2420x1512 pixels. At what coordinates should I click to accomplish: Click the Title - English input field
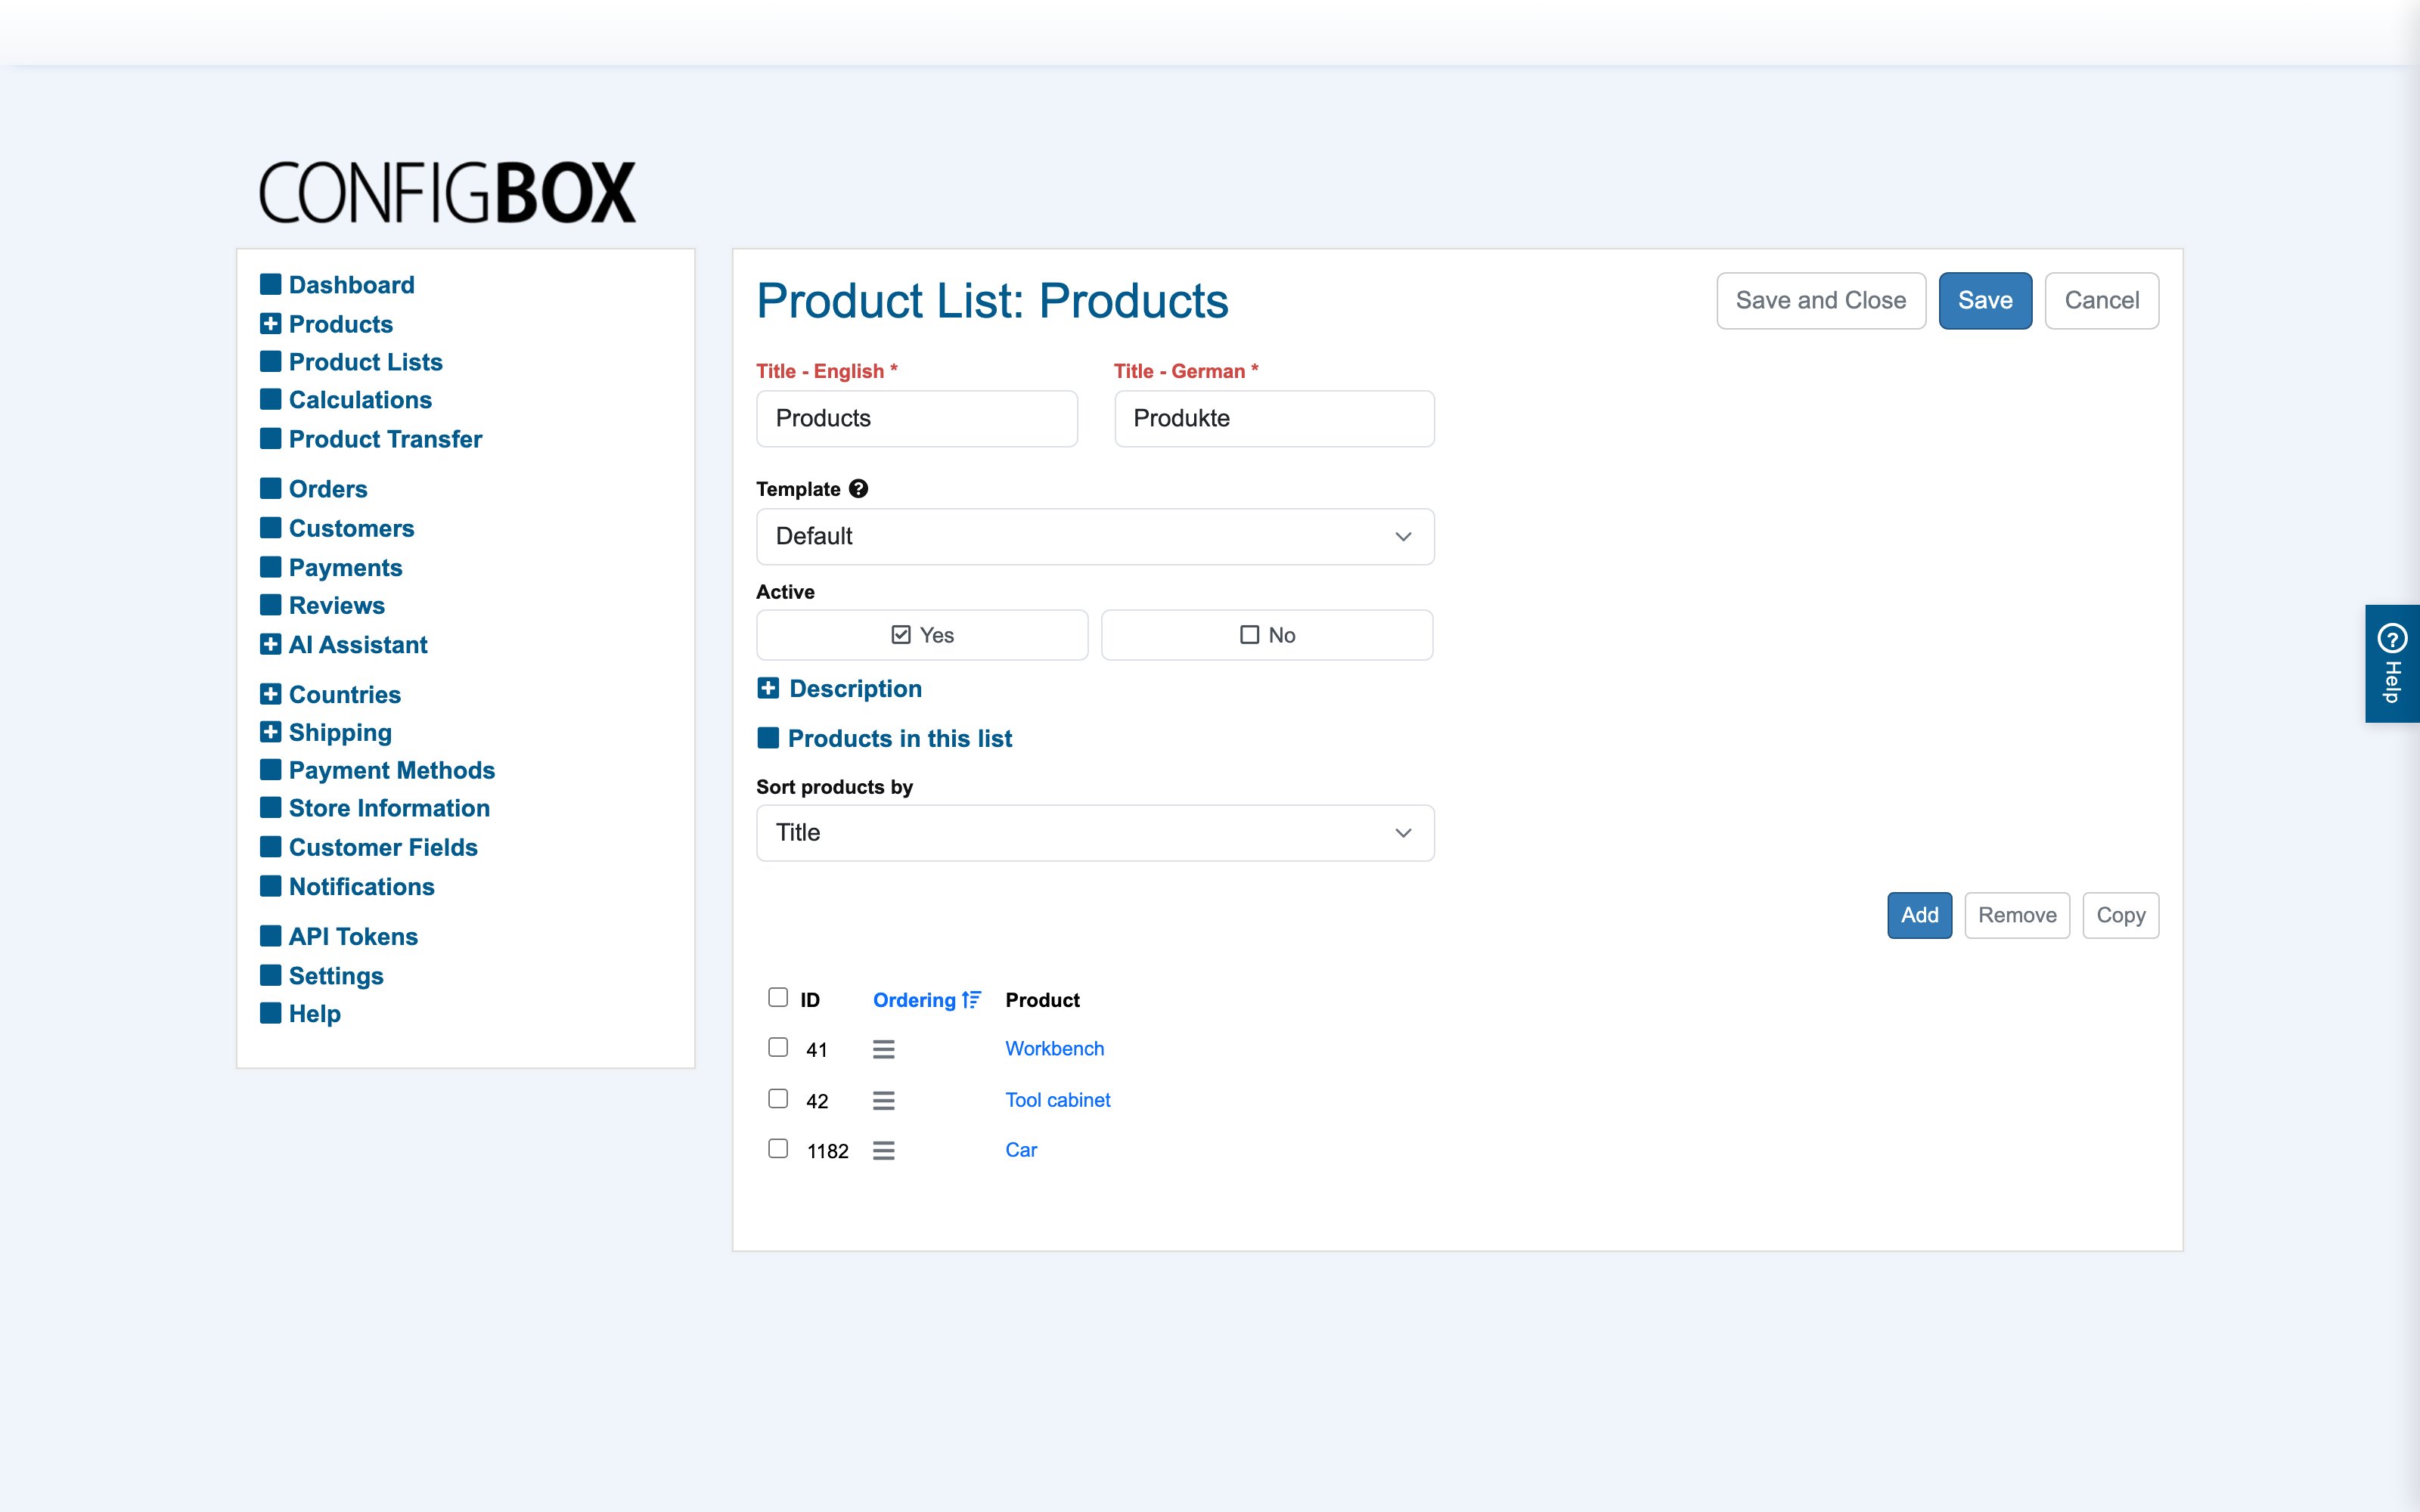916,418
